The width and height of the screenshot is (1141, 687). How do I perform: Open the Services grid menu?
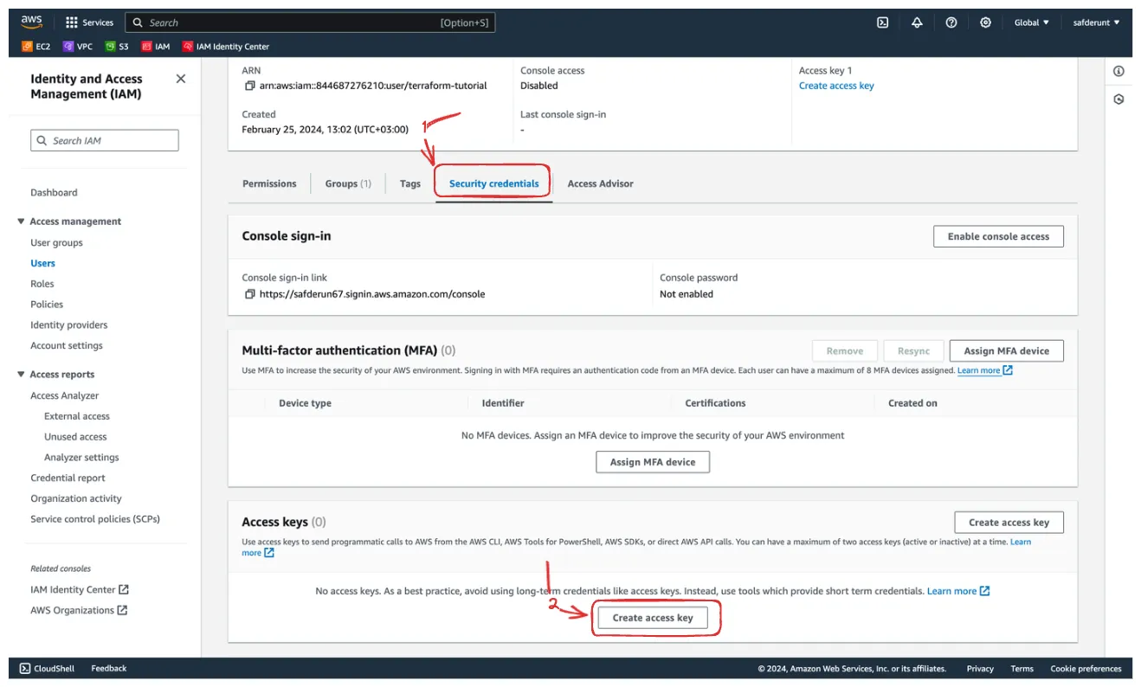pos(89,22)
